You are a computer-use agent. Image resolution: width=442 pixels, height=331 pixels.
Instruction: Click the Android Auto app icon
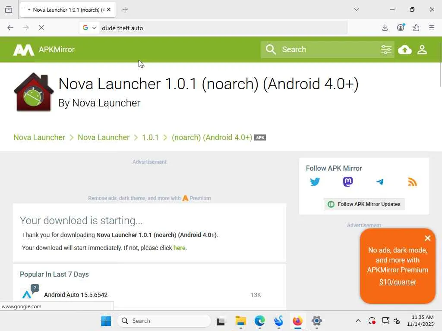[27, 294]
